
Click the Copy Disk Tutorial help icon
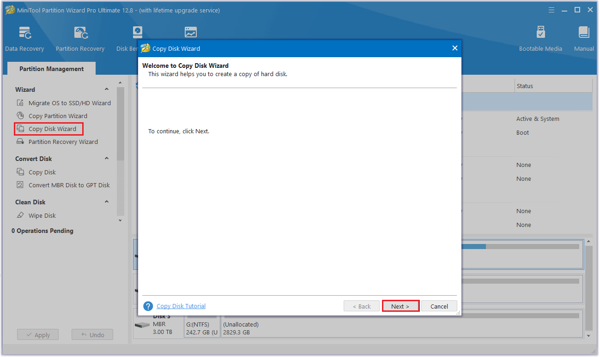click(148, 306)
